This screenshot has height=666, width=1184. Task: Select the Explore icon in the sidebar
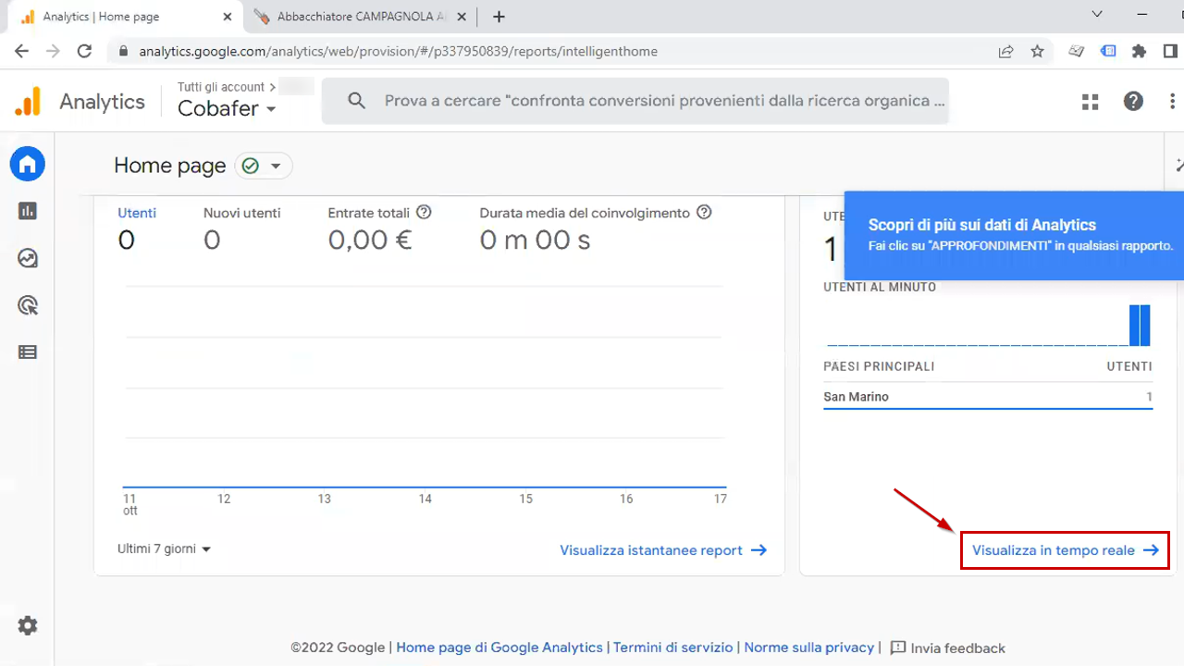(x=27, y=258)
